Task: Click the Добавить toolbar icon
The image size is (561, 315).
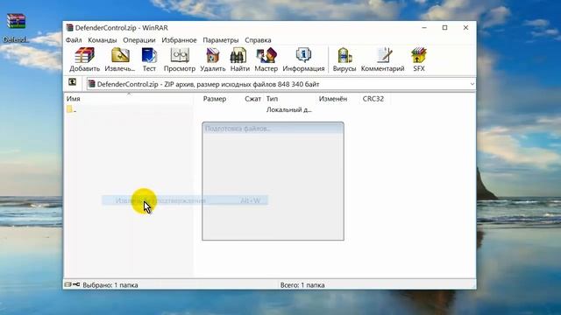Action: tap(84, 59)
